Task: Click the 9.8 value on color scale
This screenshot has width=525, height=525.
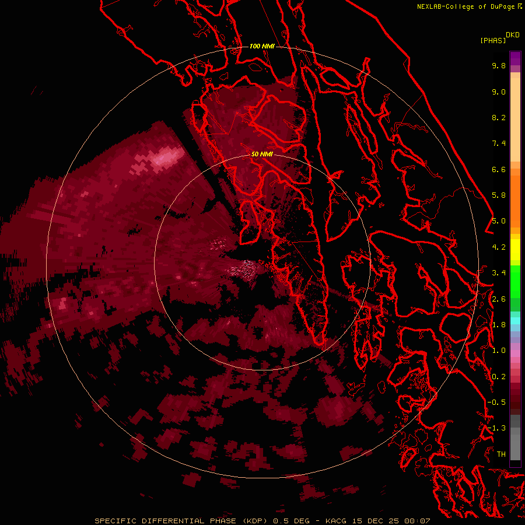Action: 499,65
